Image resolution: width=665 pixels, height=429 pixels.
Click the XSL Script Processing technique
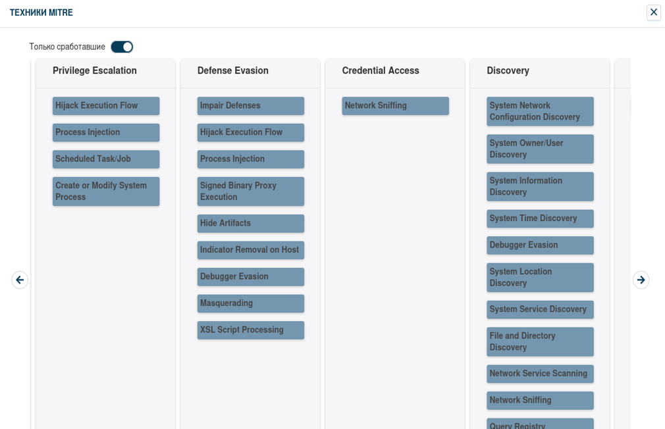pyautogui.click(x=251, y=330)
